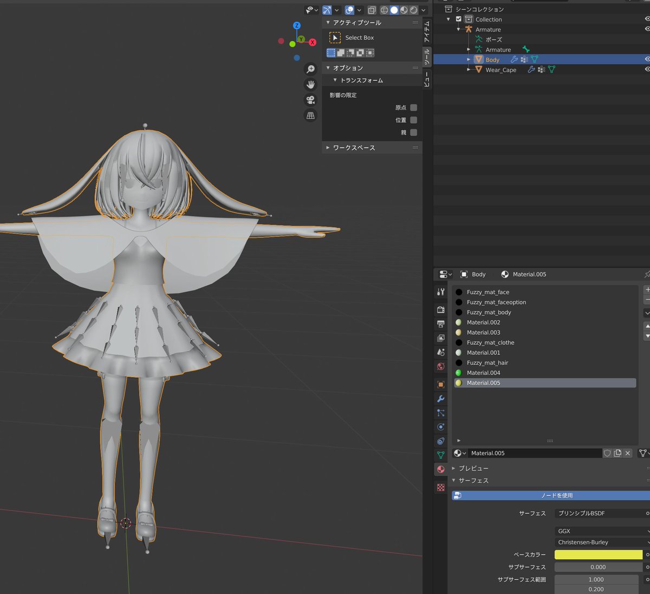Toggle X-ray display mode

click(372, 10)
